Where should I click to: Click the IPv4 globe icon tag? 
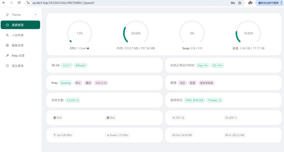pyautogui.click(x=58, y=118)
